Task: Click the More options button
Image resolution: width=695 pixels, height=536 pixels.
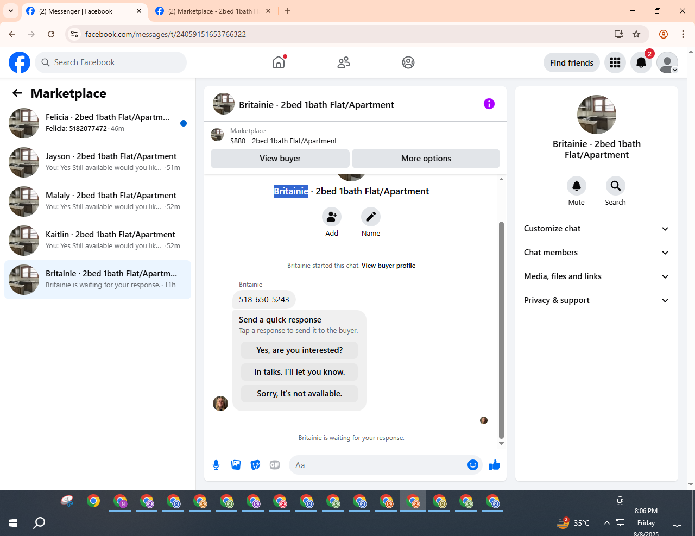Action: [426, 159]
